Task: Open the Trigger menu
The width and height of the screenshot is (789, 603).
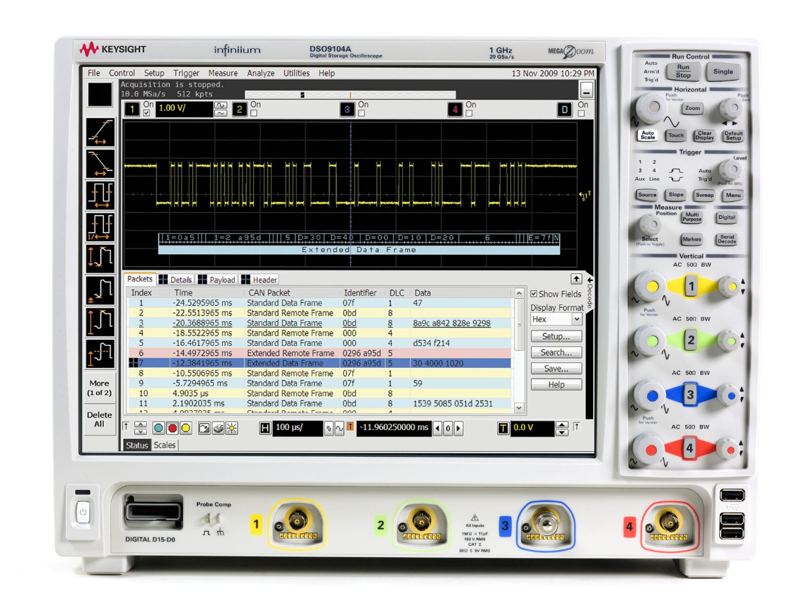Action: [x=186, y=73]
